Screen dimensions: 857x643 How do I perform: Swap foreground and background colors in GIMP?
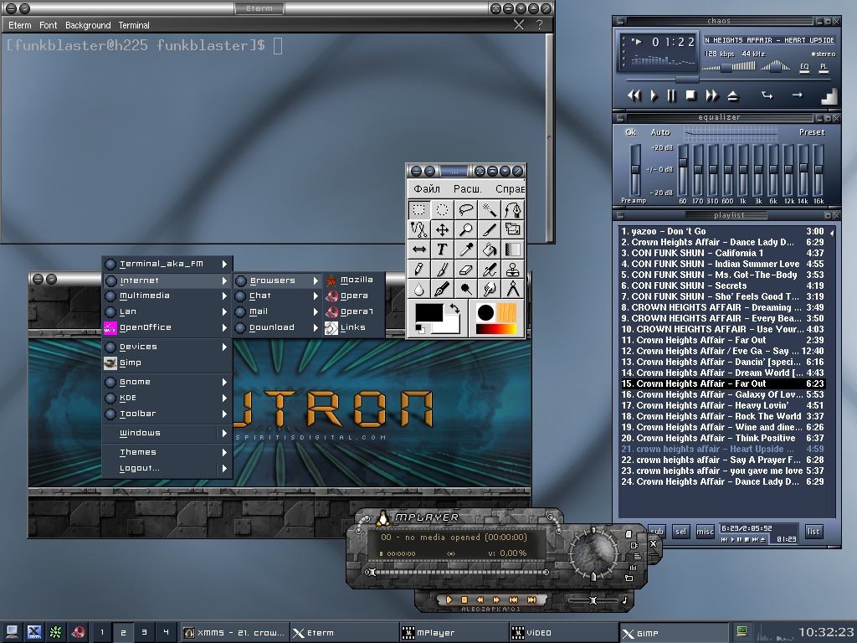[454, 308]
